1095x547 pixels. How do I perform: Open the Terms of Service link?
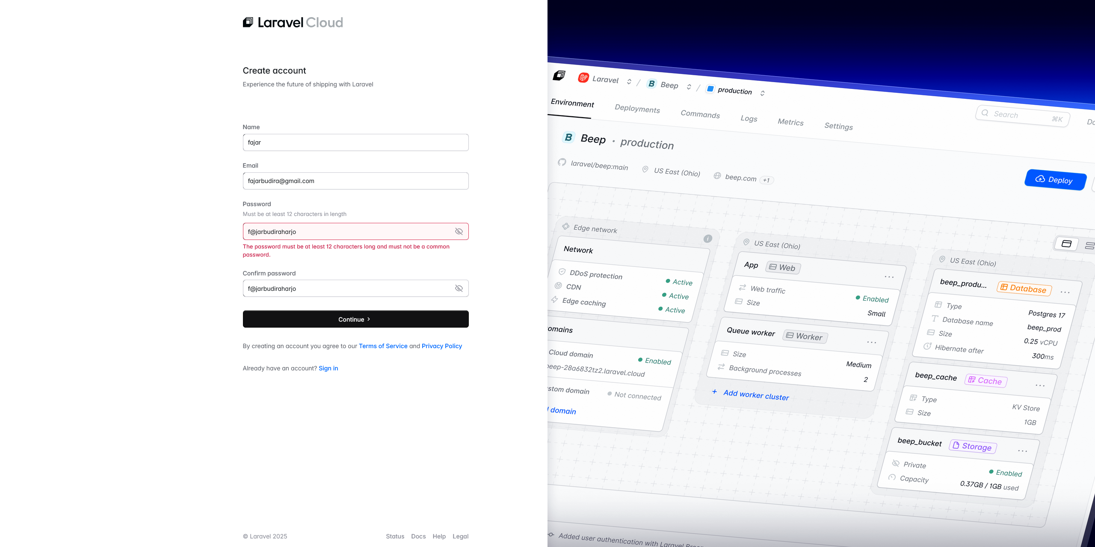coord(383,346)
